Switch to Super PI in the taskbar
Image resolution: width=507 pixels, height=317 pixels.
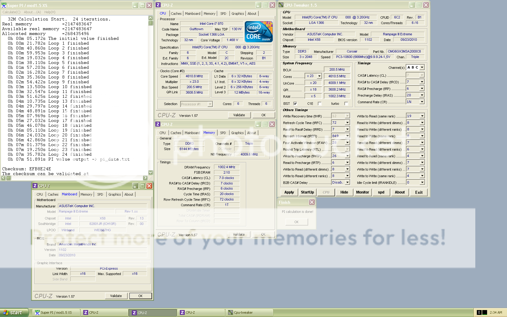tap(56, 312)
